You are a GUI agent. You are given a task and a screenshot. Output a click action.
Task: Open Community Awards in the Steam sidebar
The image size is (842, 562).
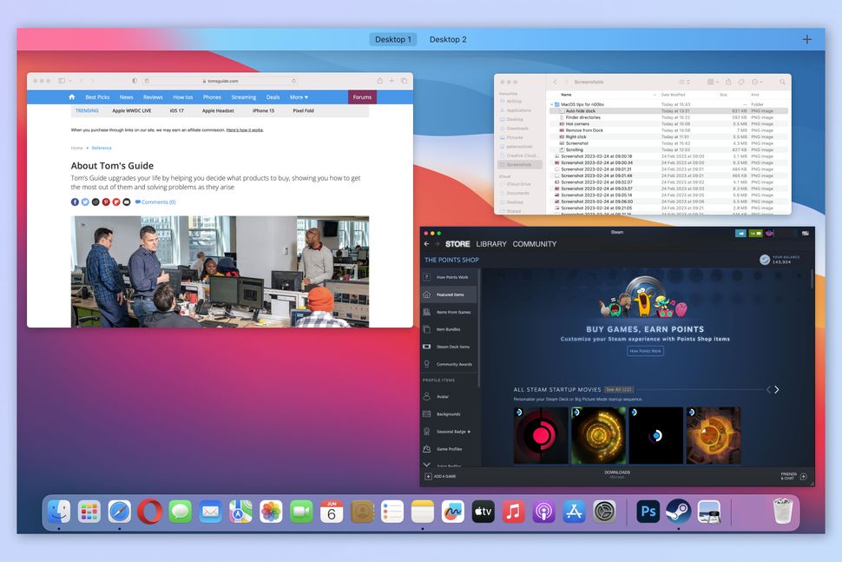coord(451,364)
